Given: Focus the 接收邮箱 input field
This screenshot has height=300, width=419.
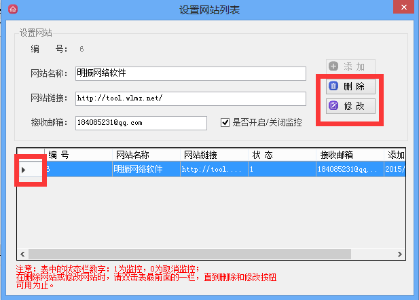Looking at the screenshot, I should tap(141, 123).
